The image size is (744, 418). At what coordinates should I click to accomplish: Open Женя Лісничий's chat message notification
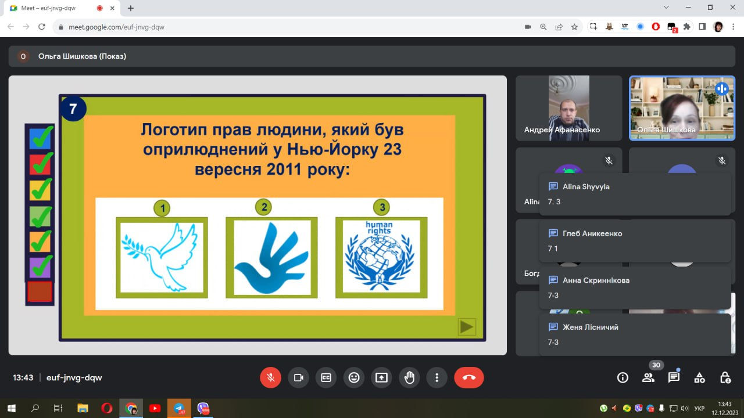(x=635, y=334)
